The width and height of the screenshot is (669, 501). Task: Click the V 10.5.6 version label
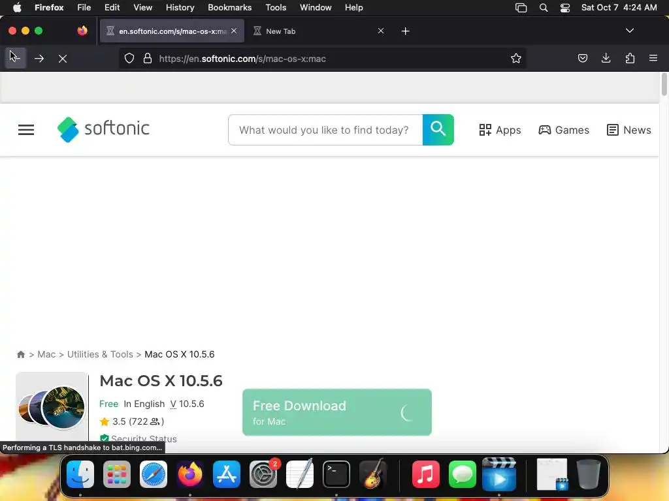click(188, 404)
